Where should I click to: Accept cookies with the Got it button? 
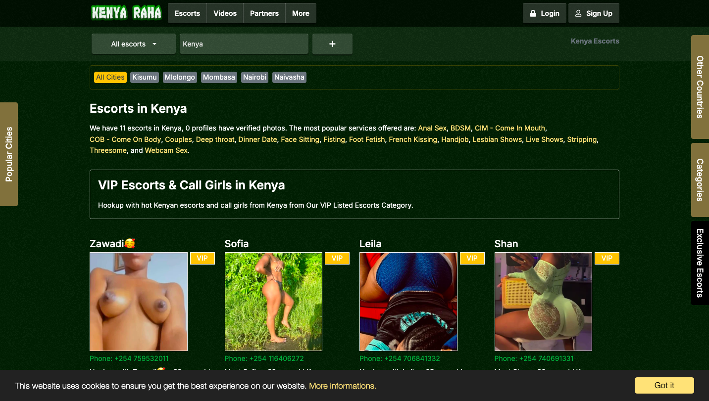point(664,385)
